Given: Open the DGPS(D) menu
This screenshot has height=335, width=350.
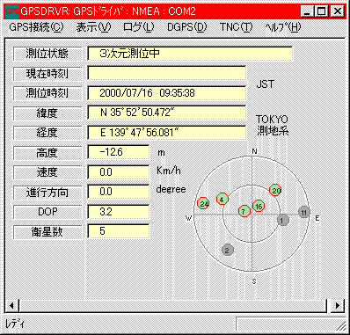Looking at the screenshot, I should pyautogui.click(x=187, y=27).
